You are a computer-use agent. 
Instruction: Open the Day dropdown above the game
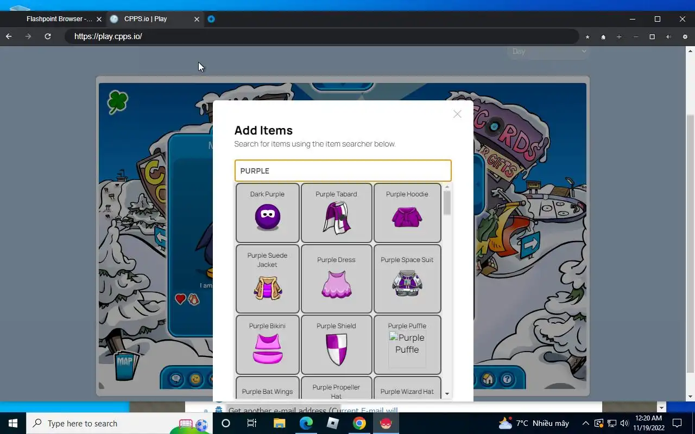point(548,51)
